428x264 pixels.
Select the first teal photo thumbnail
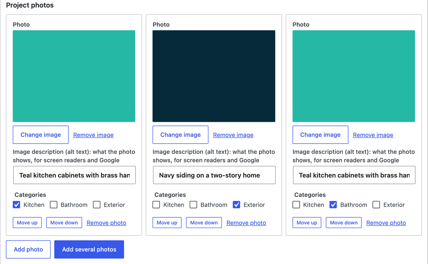pyautogui.click(x=74, y=76)
